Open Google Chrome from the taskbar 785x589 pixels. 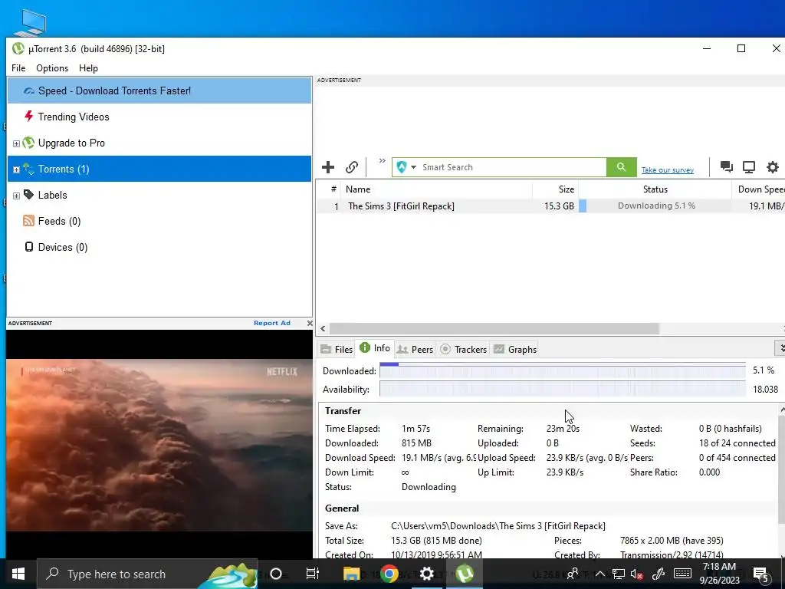point(389,574)
